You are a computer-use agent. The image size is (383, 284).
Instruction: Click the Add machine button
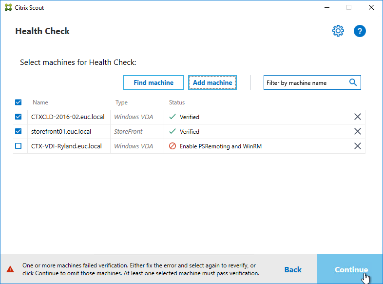[212, 82]
